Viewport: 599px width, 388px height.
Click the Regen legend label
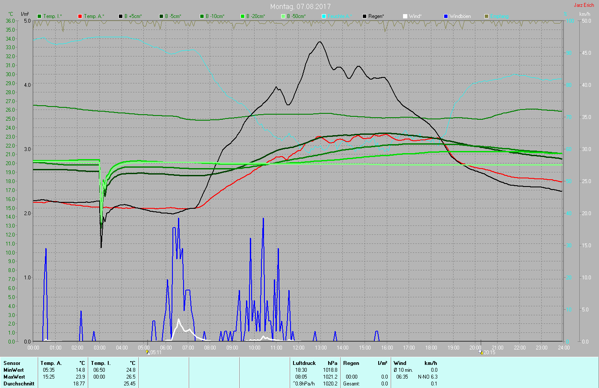(x=376, y=16)
